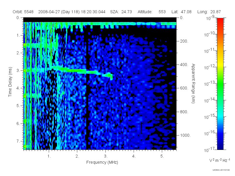
Task: Click the yellow band of the color bar
Action: coord(220,64)
